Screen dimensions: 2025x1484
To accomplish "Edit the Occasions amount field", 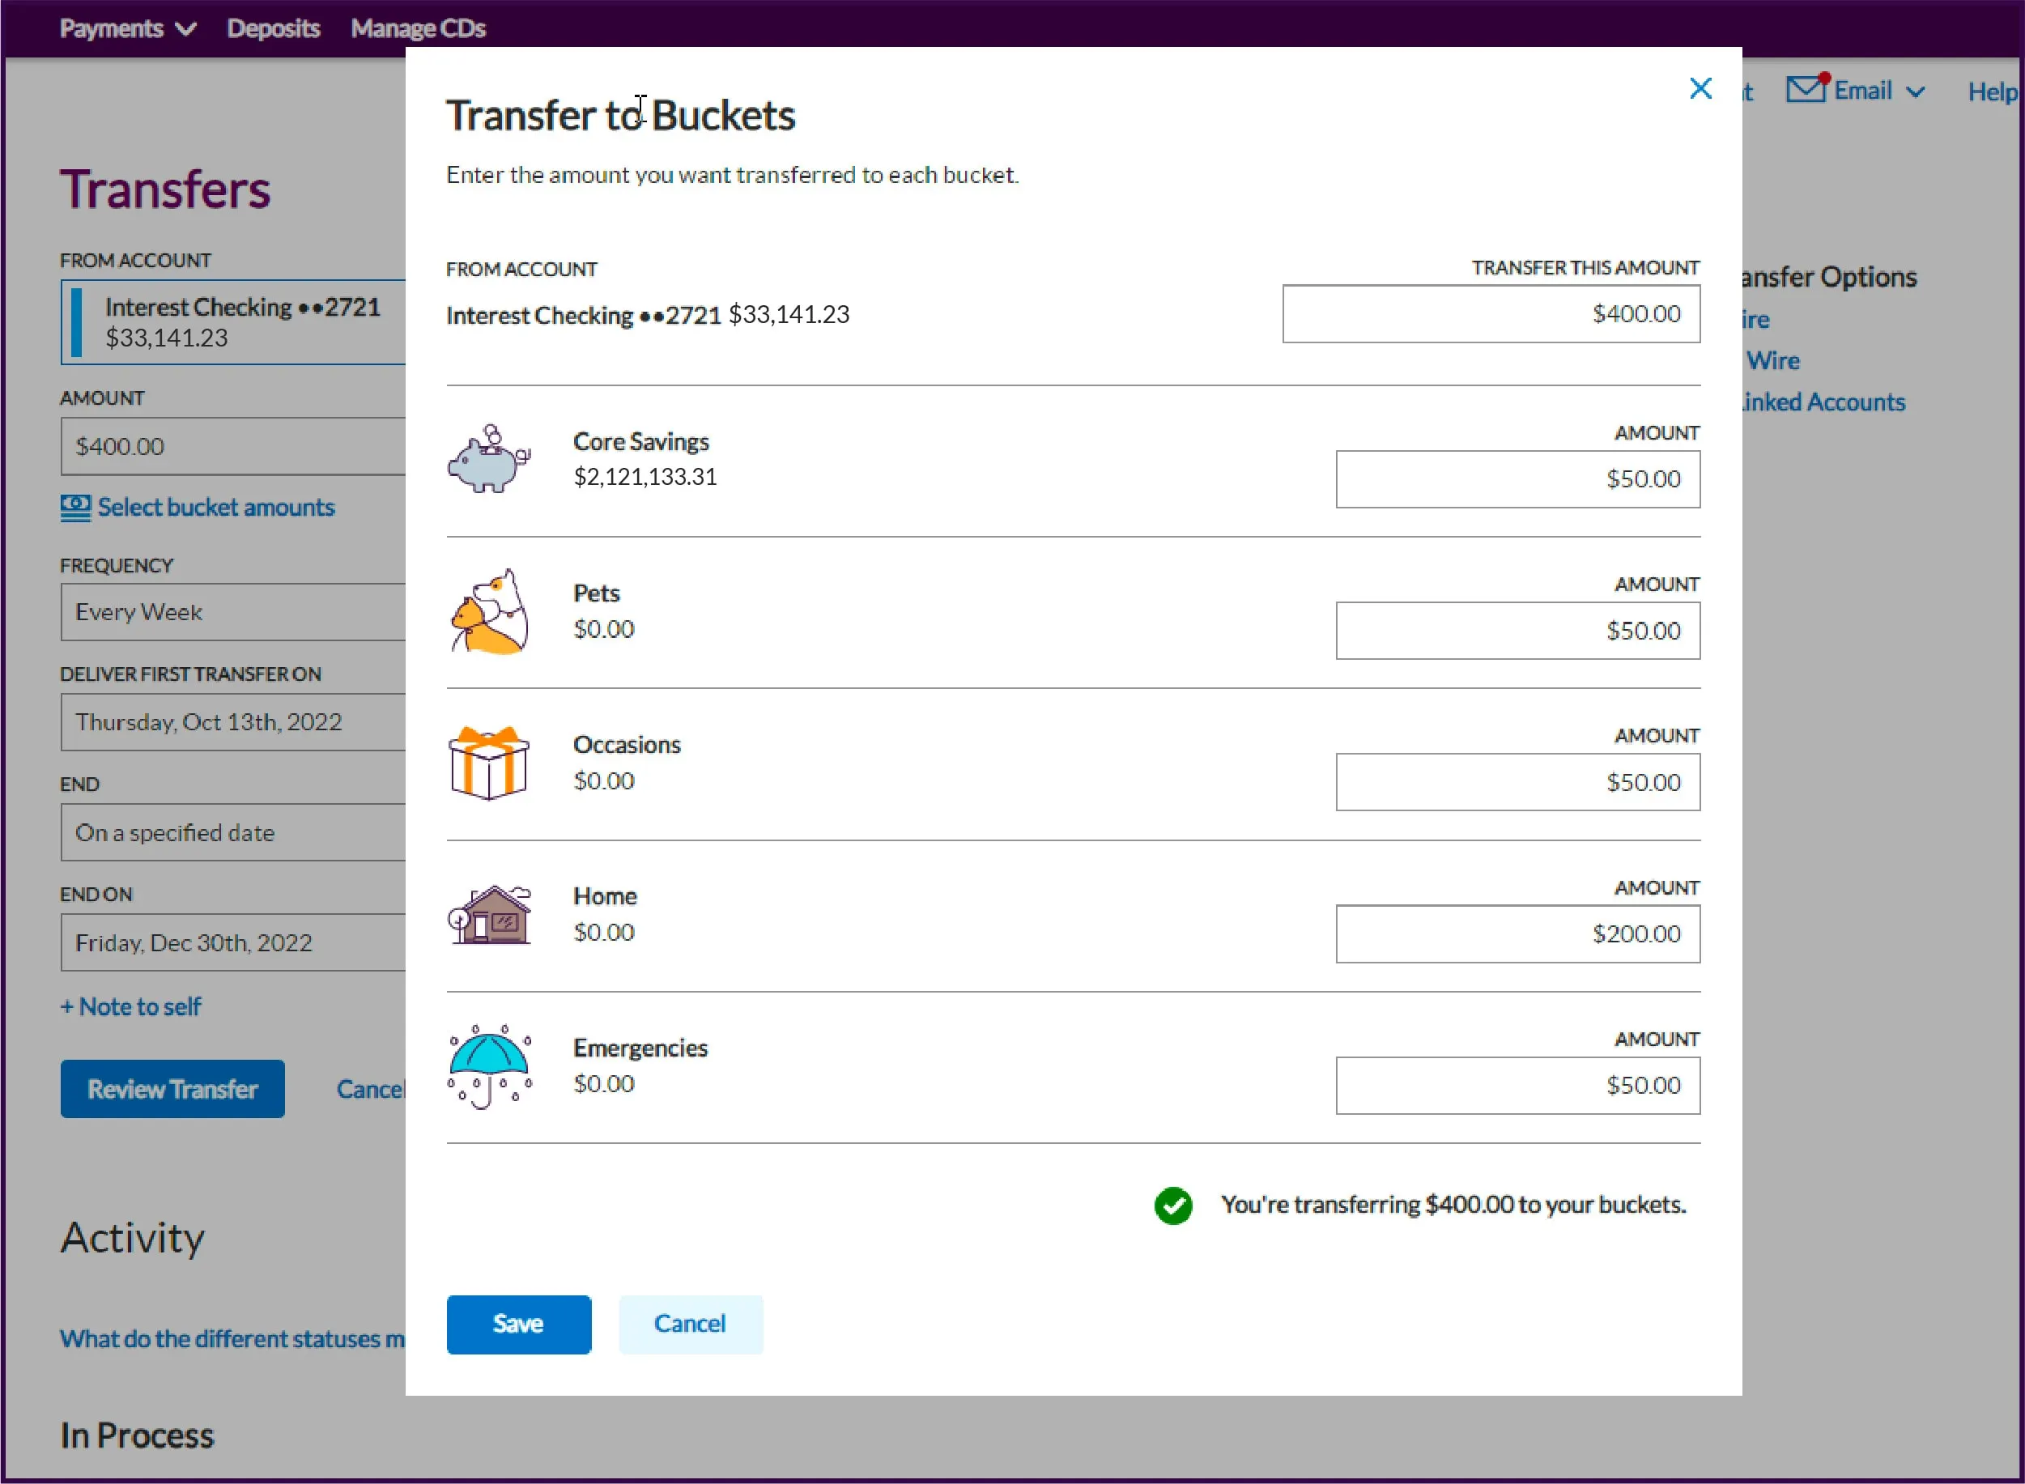I will [x=1517, y=782].
